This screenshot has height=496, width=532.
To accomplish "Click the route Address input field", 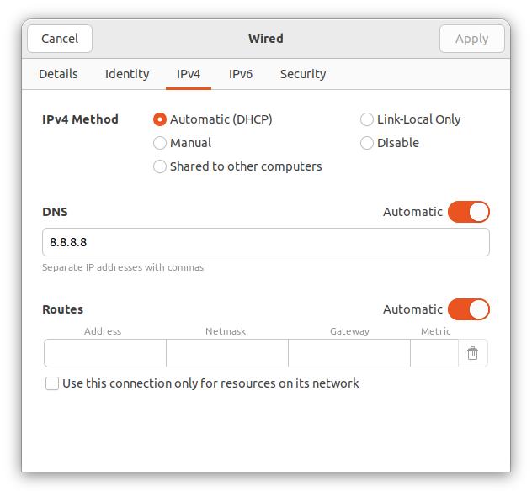I will pos(105,353).
